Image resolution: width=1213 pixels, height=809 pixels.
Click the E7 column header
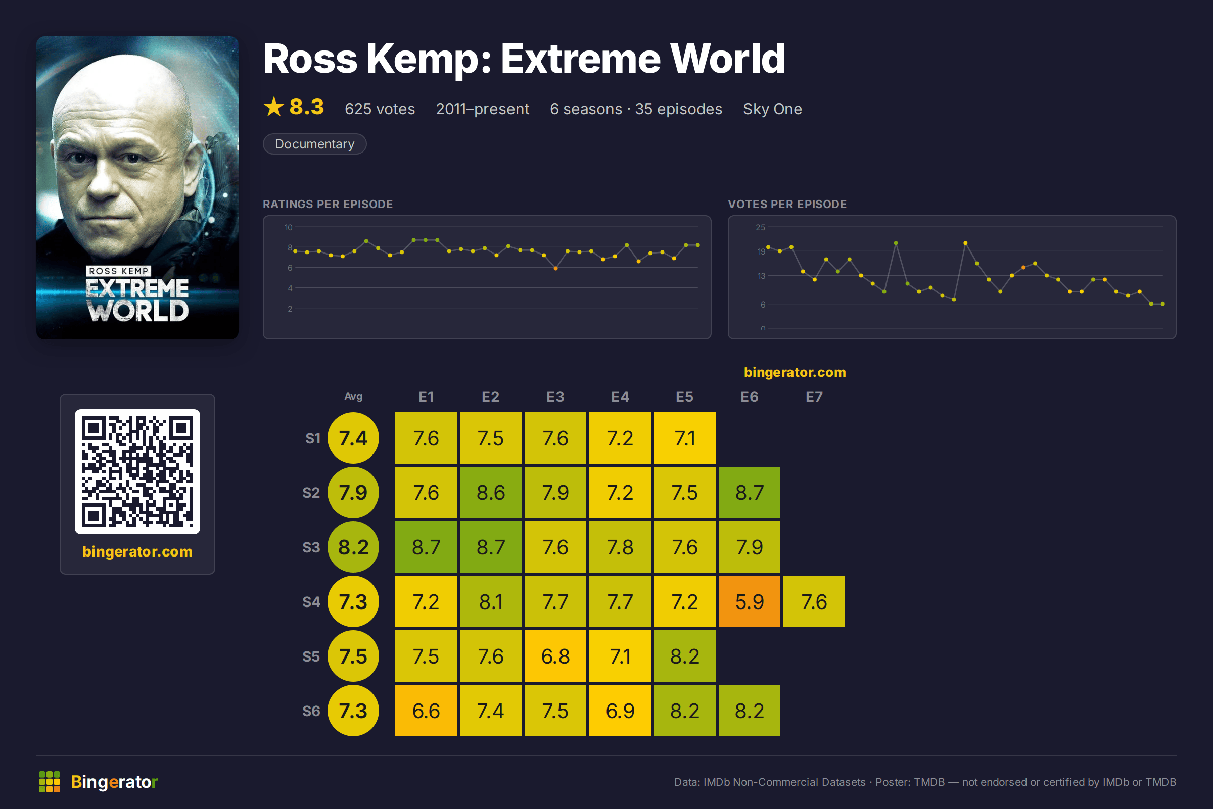click(x=814, y=397)
